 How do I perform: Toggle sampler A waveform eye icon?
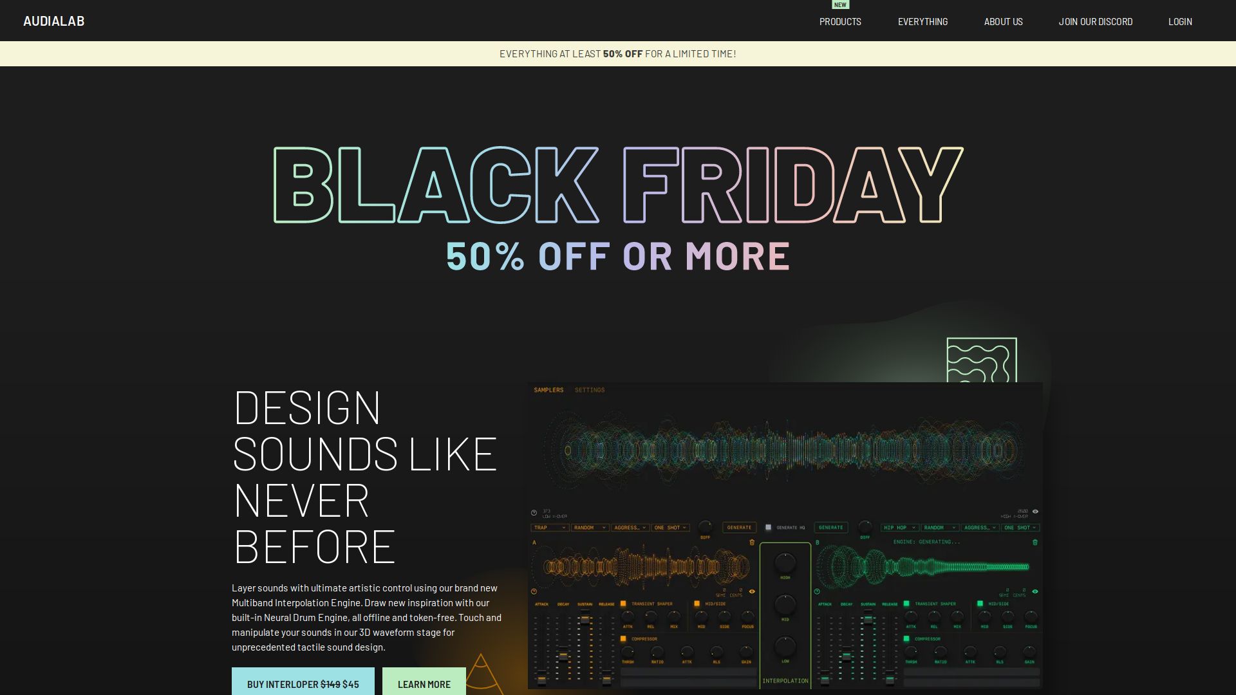coord(751,591)
